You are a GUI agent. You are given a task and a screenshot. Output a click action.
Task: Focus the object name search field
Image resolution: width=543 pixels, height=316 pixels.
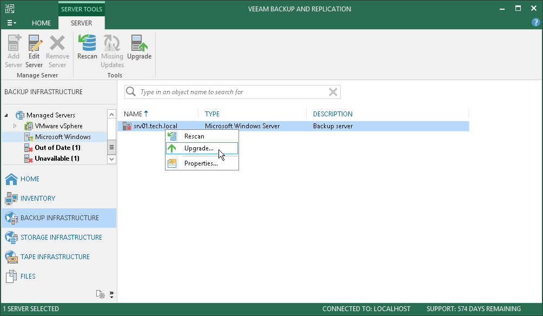(x=232, y=92)
